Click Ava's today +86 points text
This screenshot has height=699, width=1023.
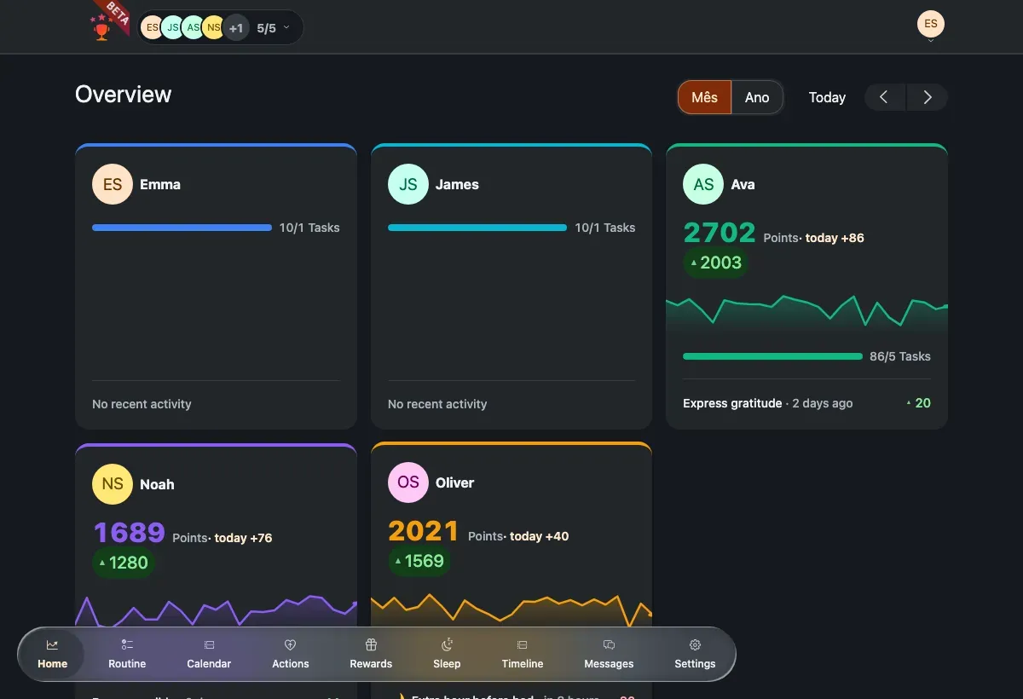pyautogui.click(x=835, y=238)
